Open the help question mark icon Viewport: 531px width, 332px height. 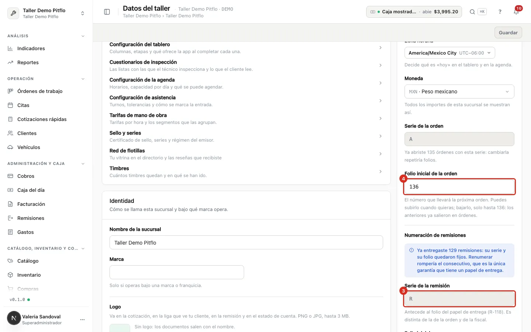click(x=500, y=12)
